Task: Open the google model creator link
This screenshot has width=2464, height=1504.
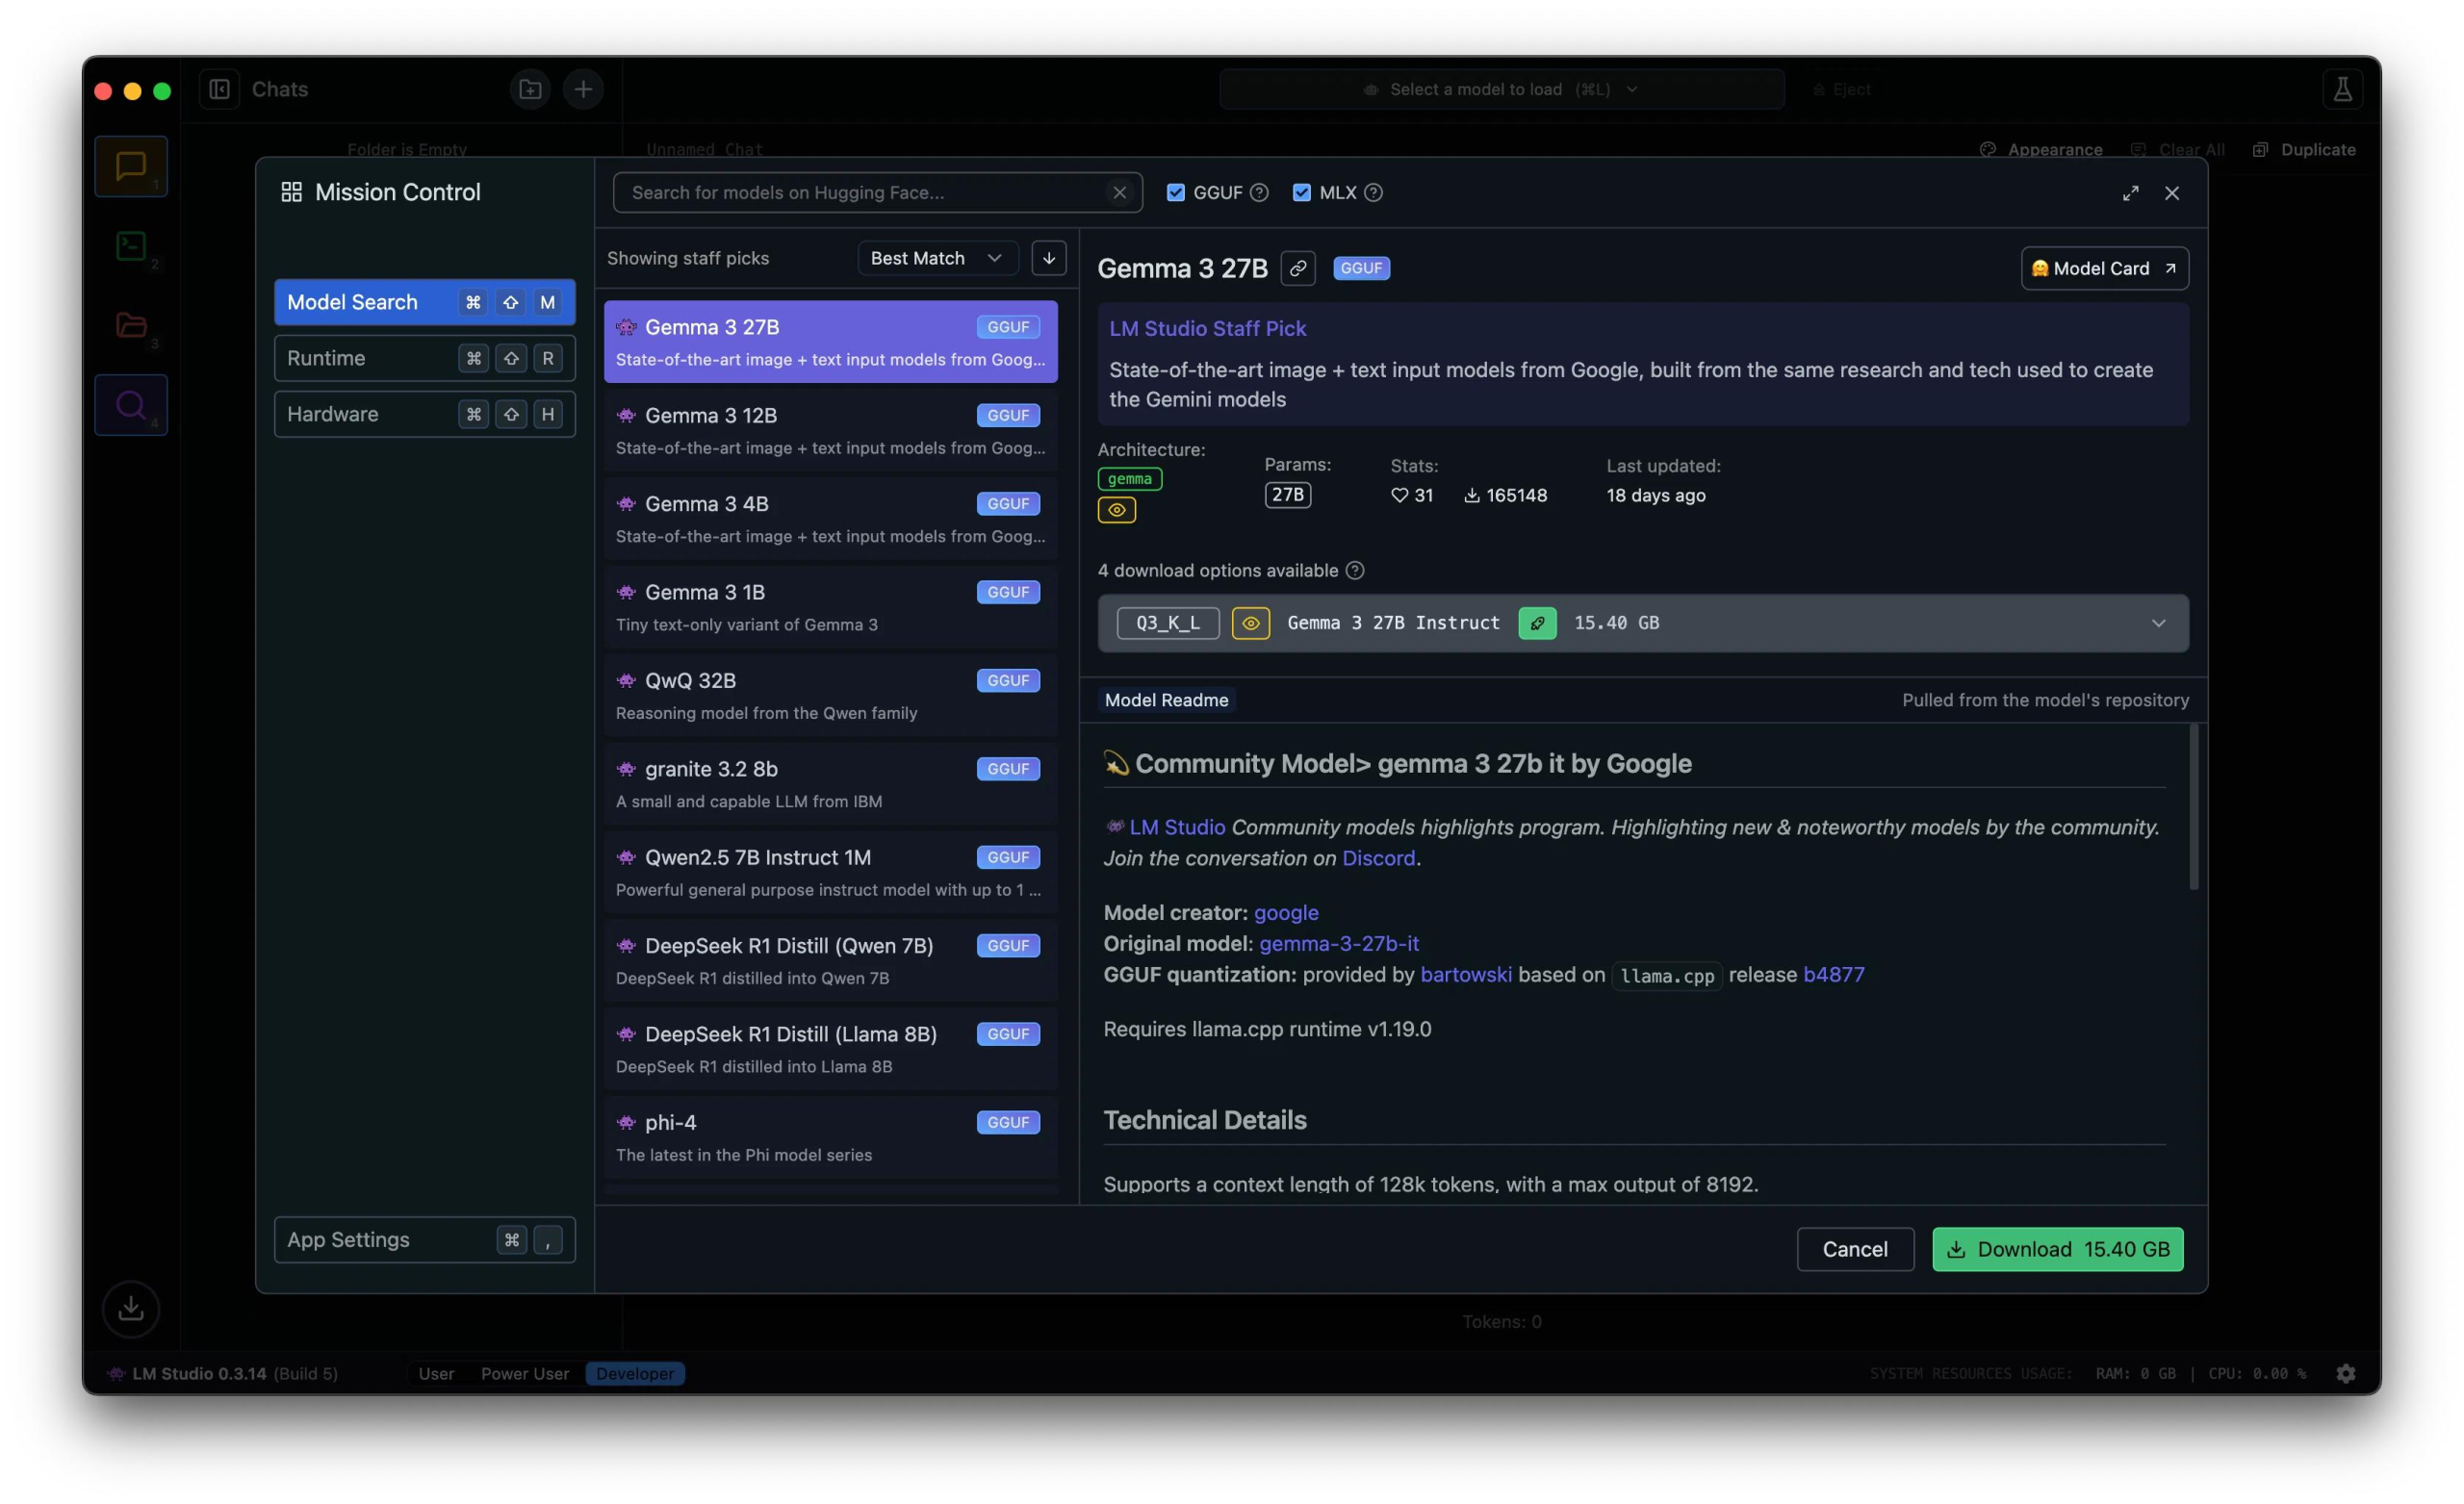Action: [1286, 912]
